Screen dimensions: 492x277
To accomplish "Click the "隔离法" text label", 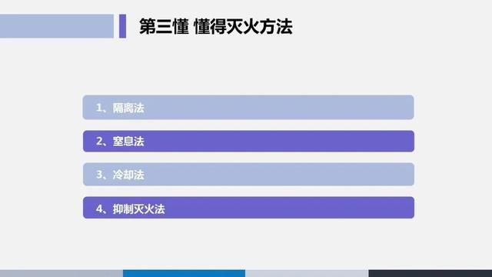I will (128, 108).
